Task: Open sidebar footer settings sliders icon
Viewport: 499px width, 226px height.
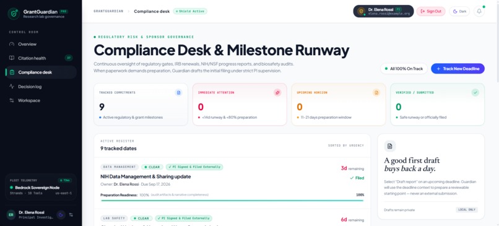Action: tap(71, 215)
